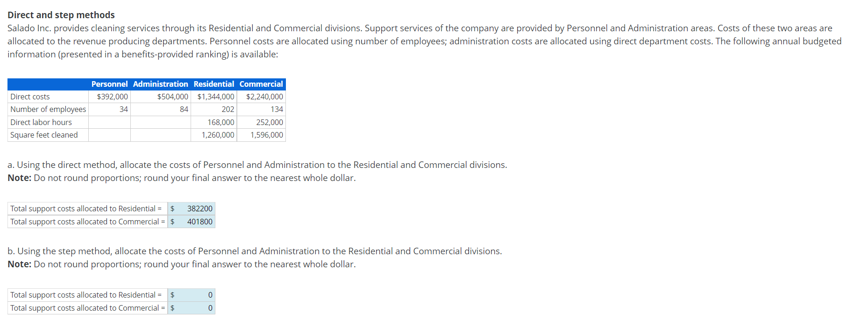This screenshot has height=327, width=861.
Task: Click the Residential column header
Action: [x=213, y=84]
